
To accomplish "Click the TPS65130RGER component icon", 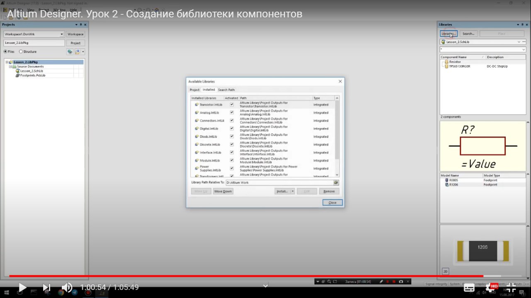I will click(x=446, y=66).
